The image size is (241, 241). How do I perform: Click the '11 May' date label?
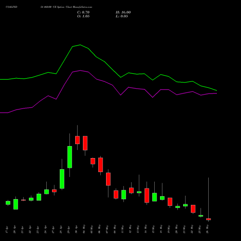pos(122,229)
